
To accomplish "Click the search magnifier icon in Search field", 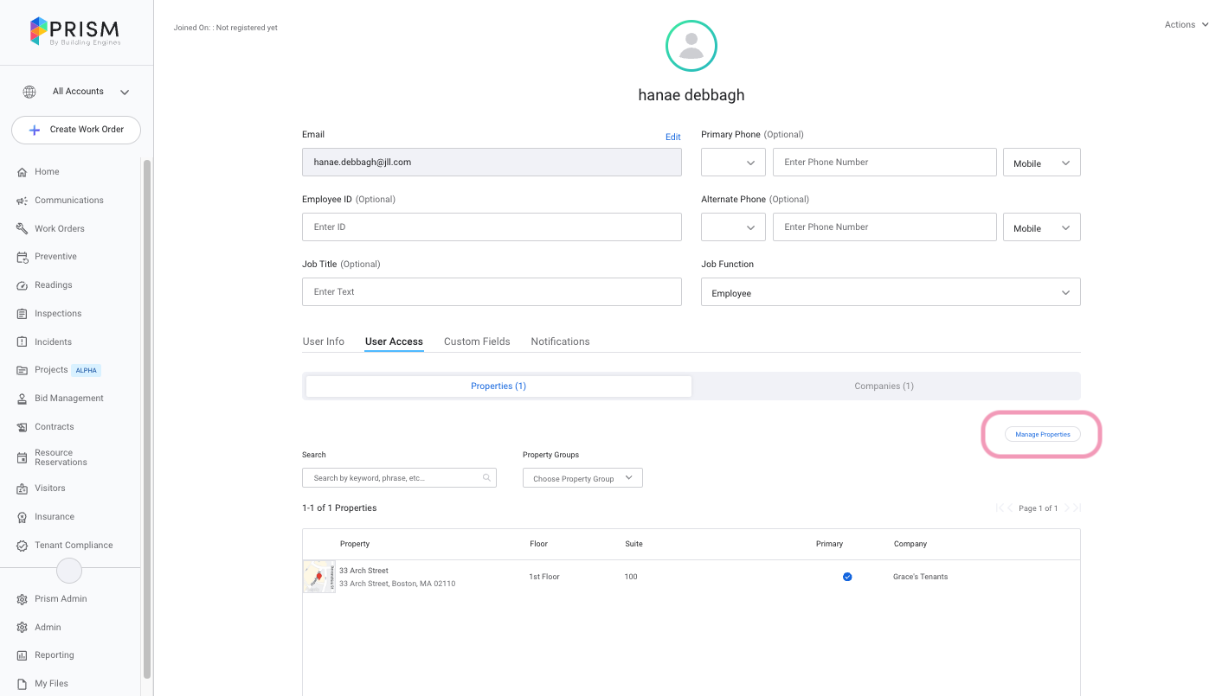I will (x=487, y=477).
